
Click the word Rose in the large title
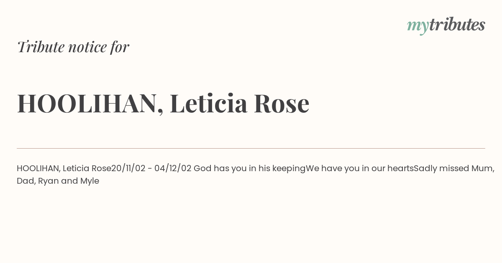click(x=282, y=104)
